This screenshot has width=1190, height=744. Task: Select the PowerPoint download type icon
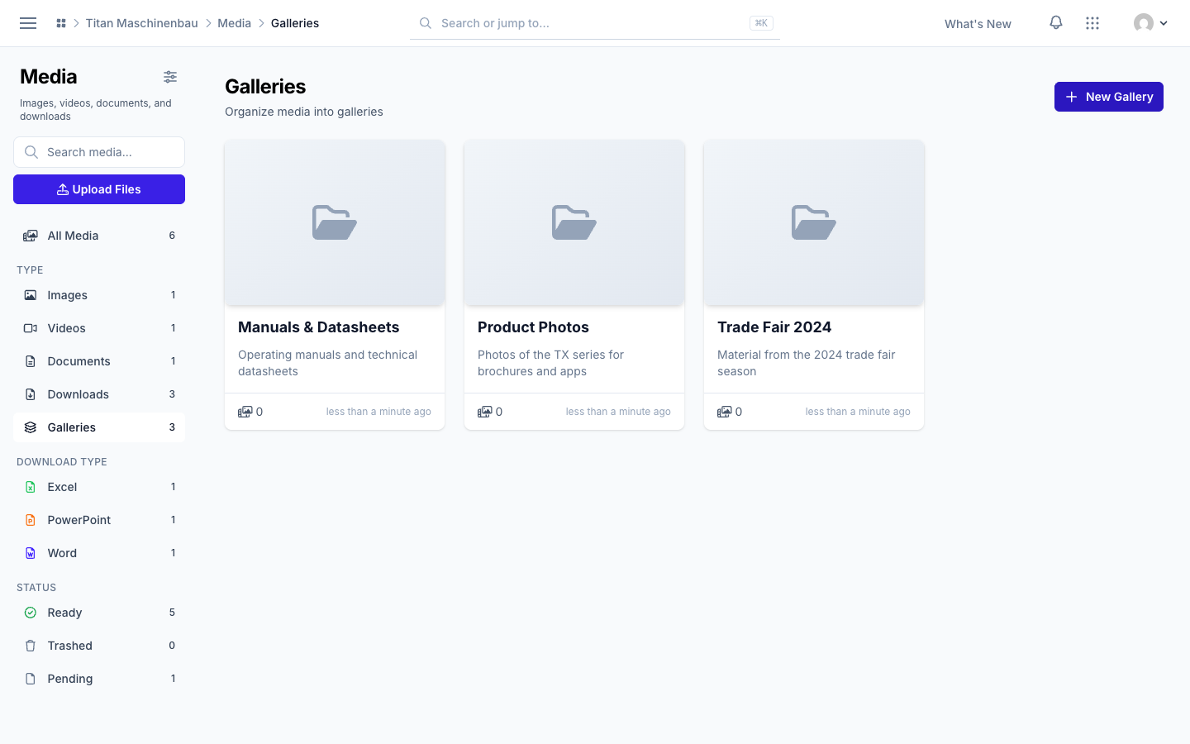31,520
